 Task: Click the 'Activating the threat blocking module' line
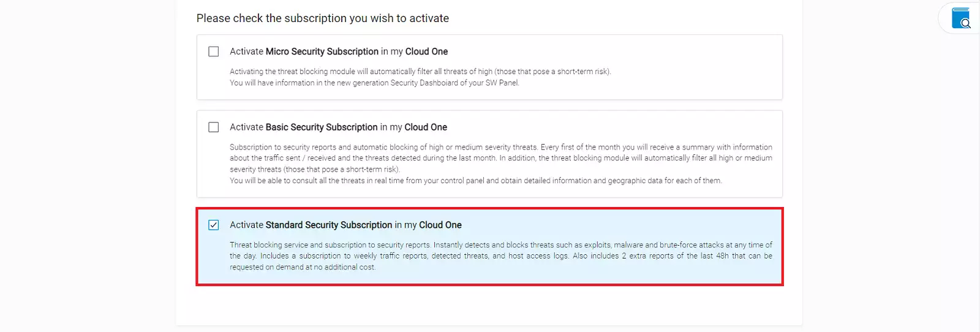[x=420, y=72]
